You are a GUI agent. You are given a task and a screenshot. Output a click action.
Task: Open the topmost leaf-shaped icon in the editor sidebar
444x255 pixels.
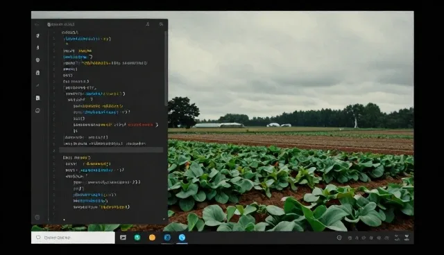point(37,35)
